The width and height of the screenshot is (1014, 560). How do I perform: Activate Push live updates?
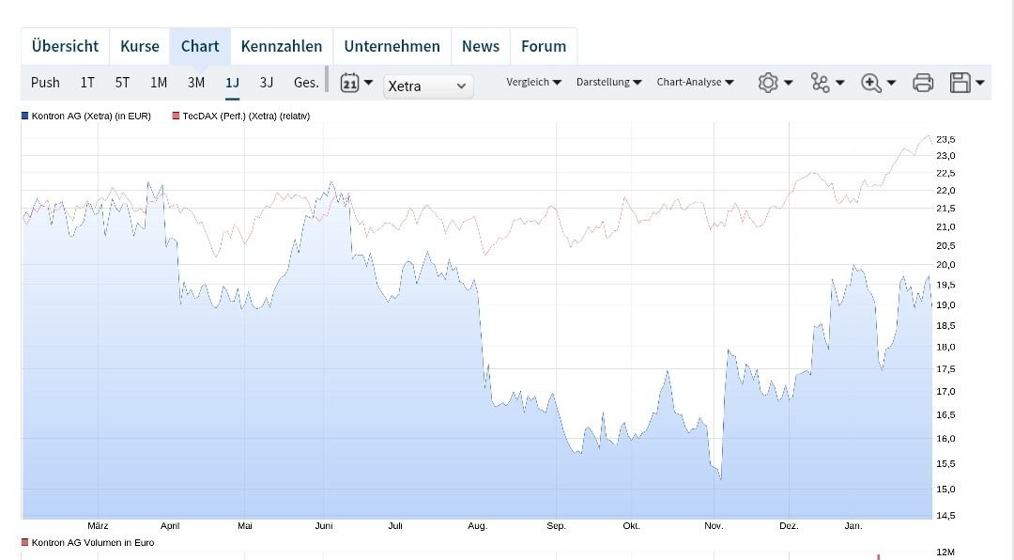point(45,83)
